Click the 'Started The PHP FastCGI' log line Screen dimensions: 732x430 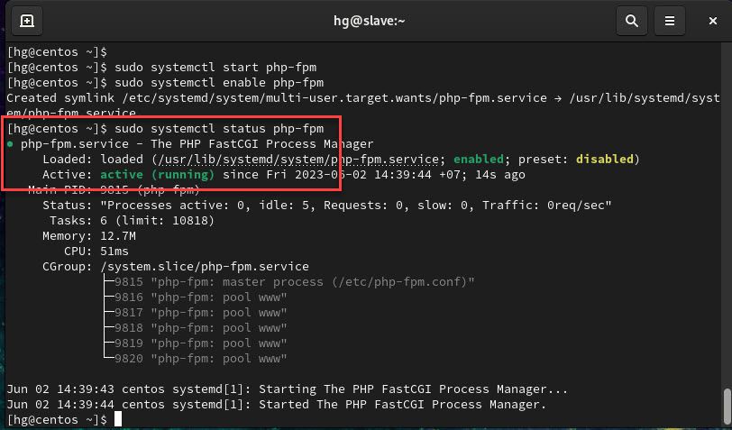(277, 405)
